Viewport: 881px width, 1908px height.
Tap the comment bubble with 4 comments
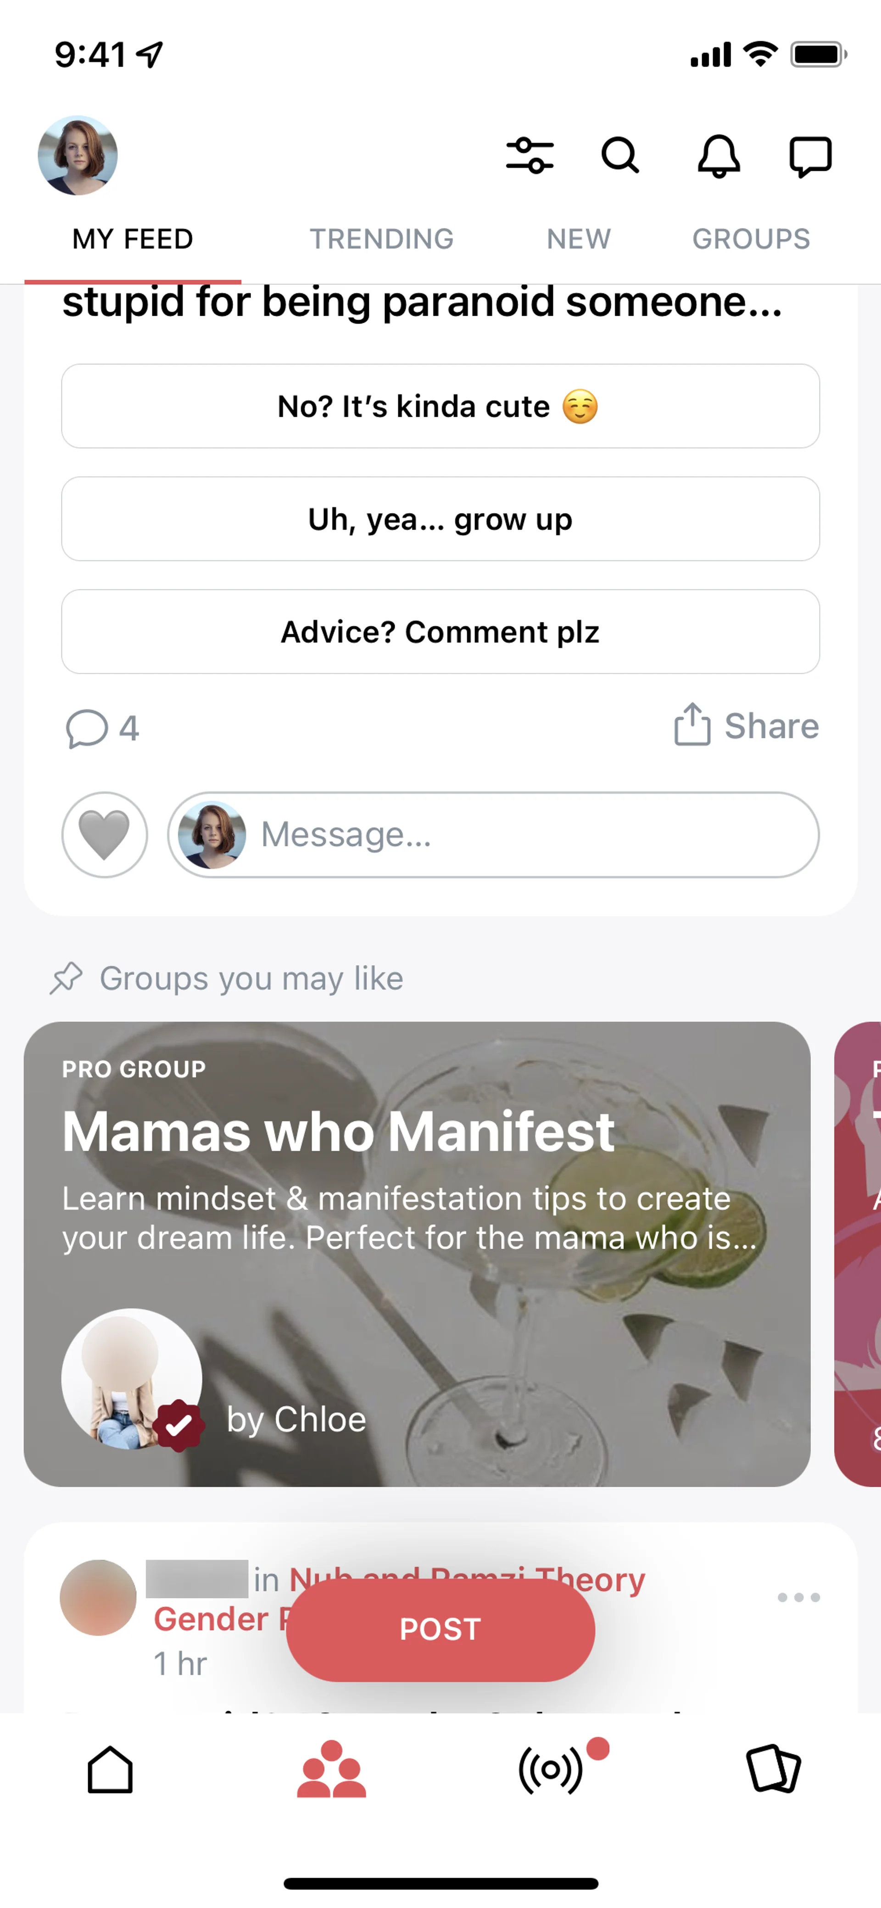[x=102, y=728]
